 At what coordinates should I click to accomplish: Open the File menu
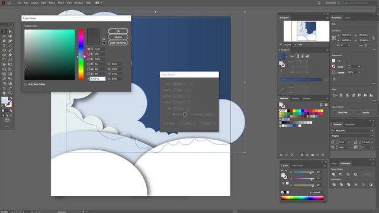(x=19, y=2)
